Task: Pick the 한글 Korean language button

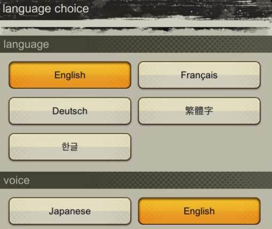Action: coord(70,147)
